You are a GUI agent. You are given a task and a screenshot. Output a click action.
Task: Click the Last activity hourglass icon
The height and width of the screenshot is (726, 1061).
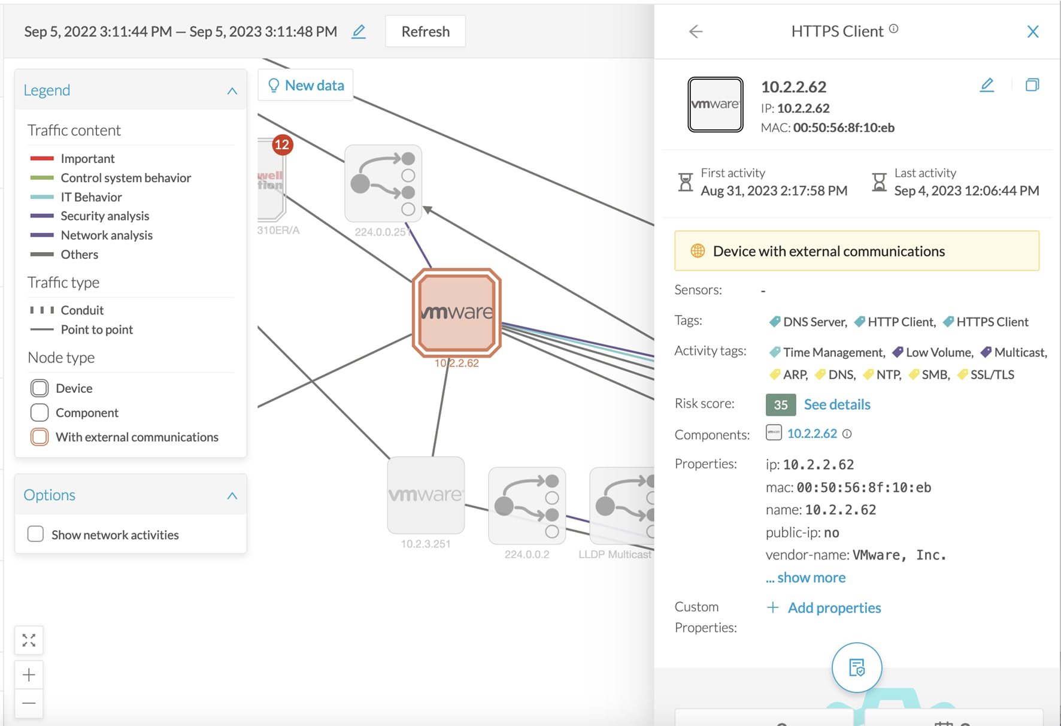[878, 182]
